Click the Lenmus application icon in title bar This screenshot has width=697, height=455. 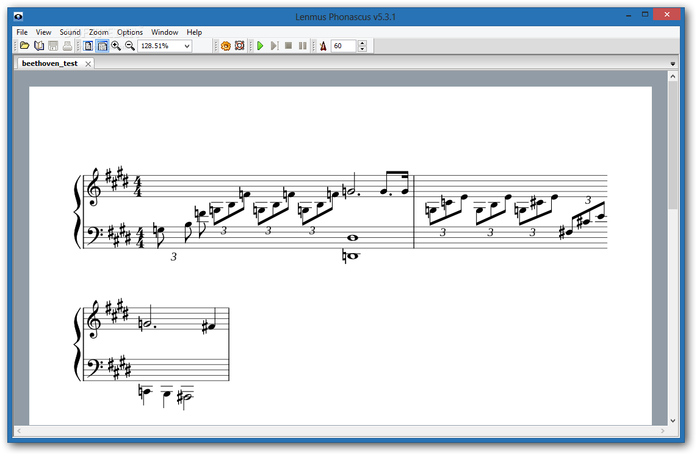point(18,17)
